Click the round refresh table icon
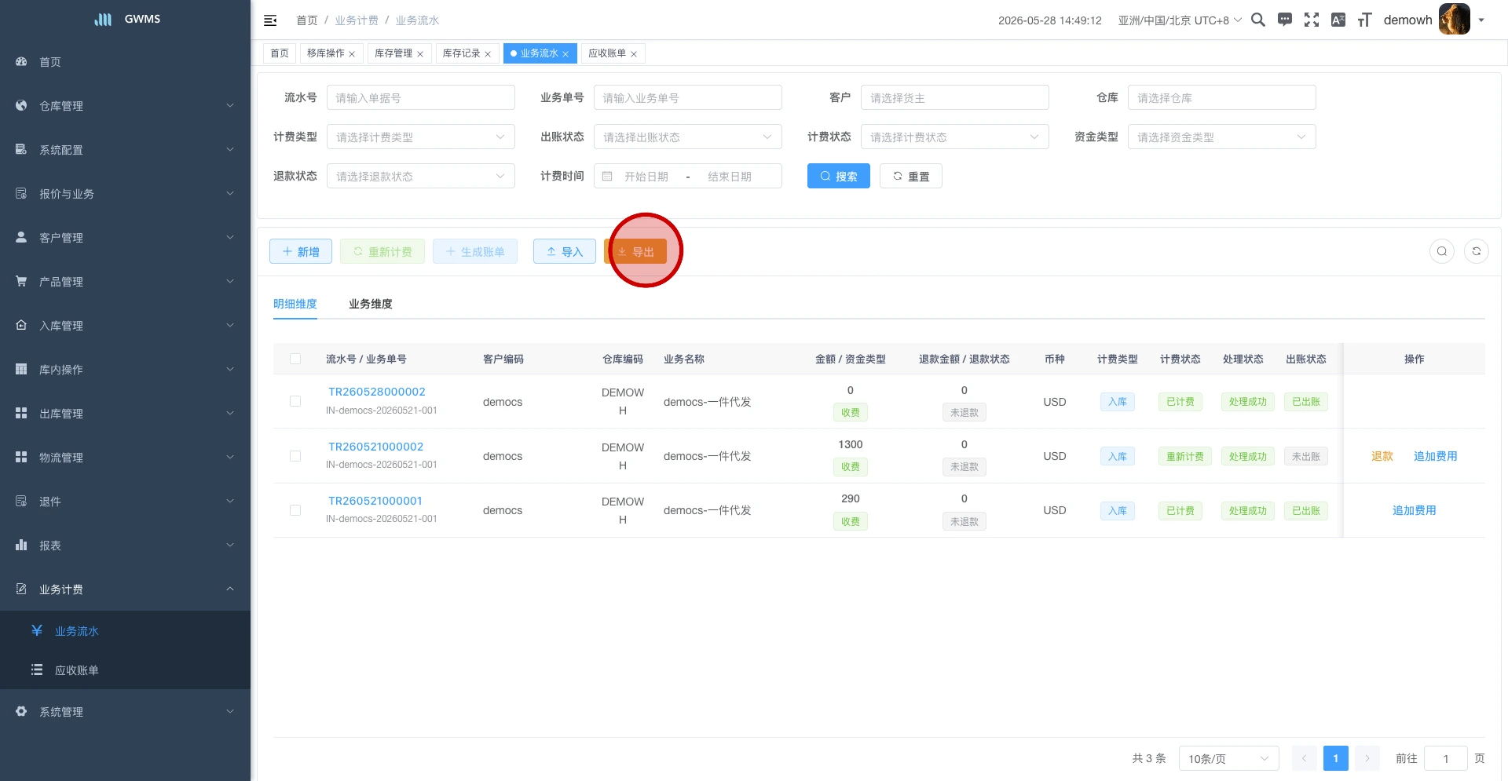Viewport: 1508px width, 781px height. pos(1477,251)
